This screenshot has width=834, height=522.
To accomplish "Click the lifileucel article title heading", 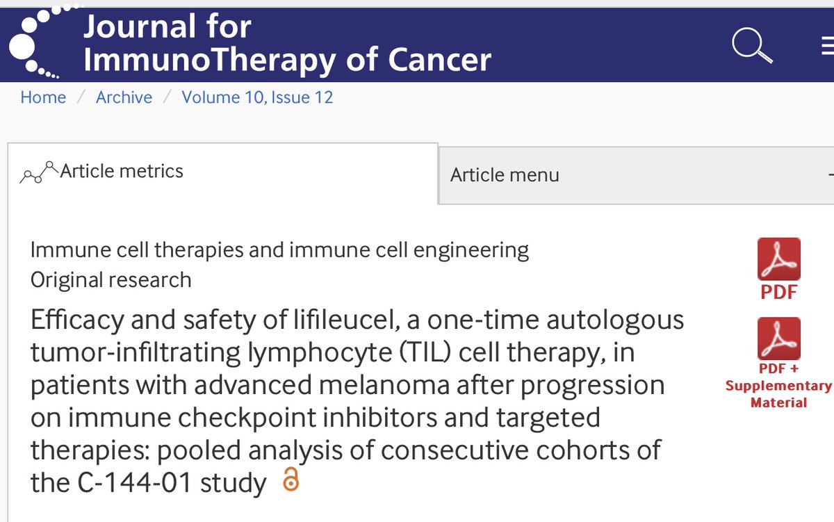I will coord(347,401).
